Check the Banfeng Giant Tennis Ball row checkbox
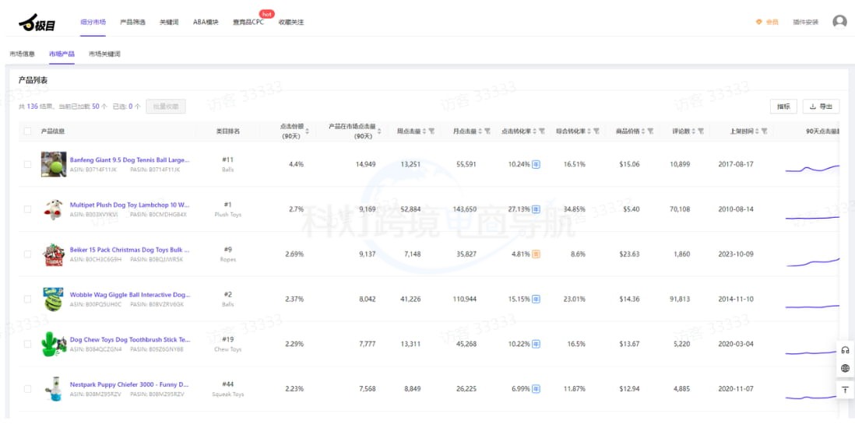Screen dimensions: 855x424 [27, 164]
